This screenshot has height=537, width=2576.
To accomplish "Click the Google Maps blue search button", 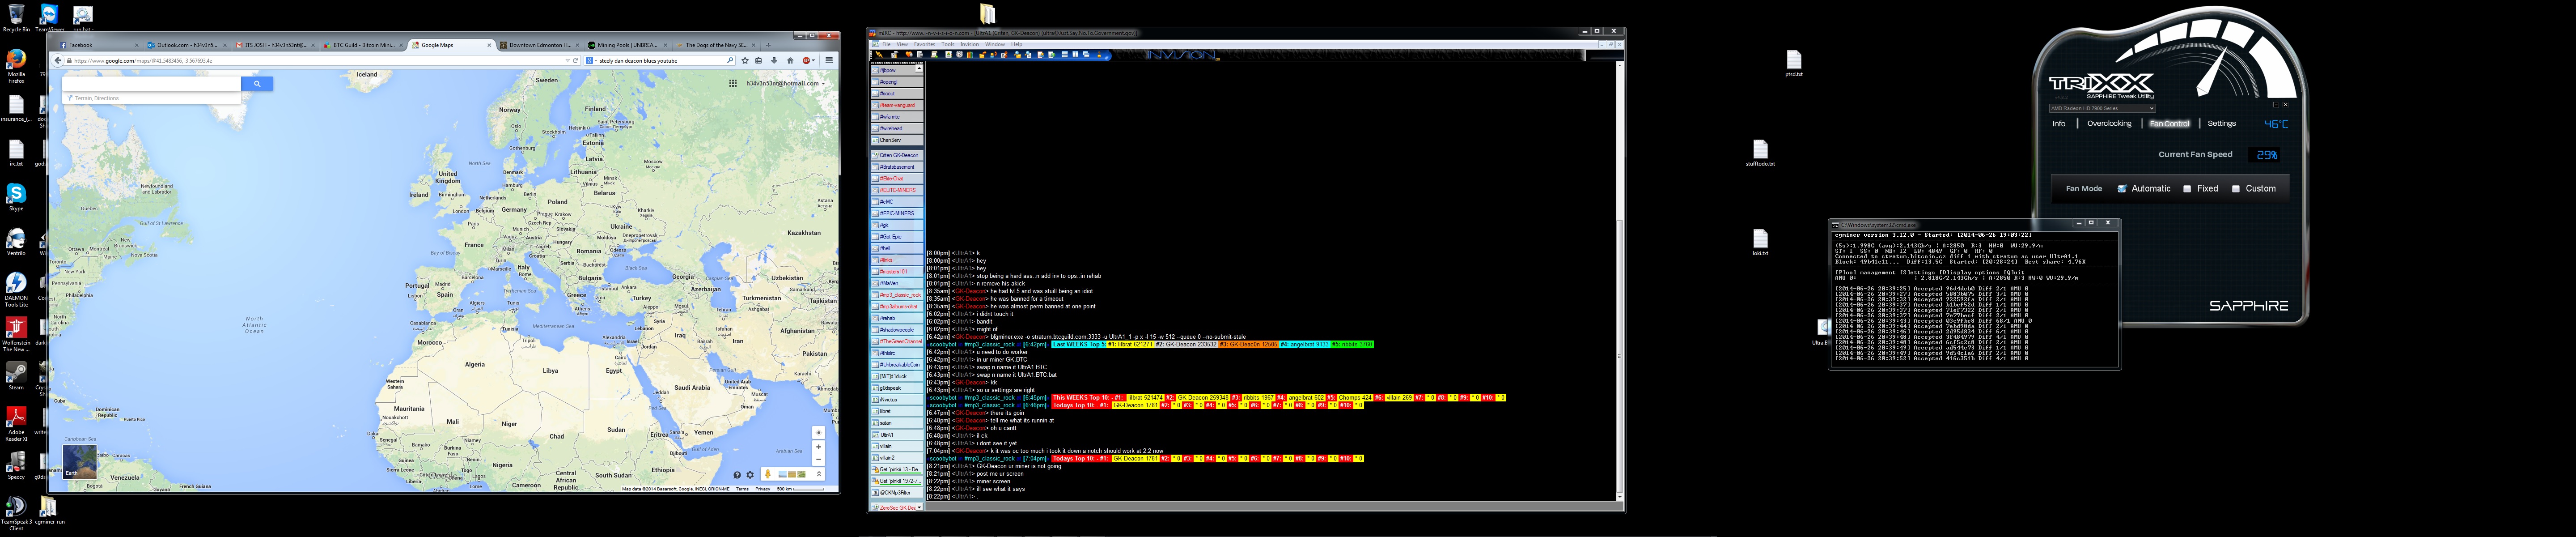I will click(x=257, y=84).
